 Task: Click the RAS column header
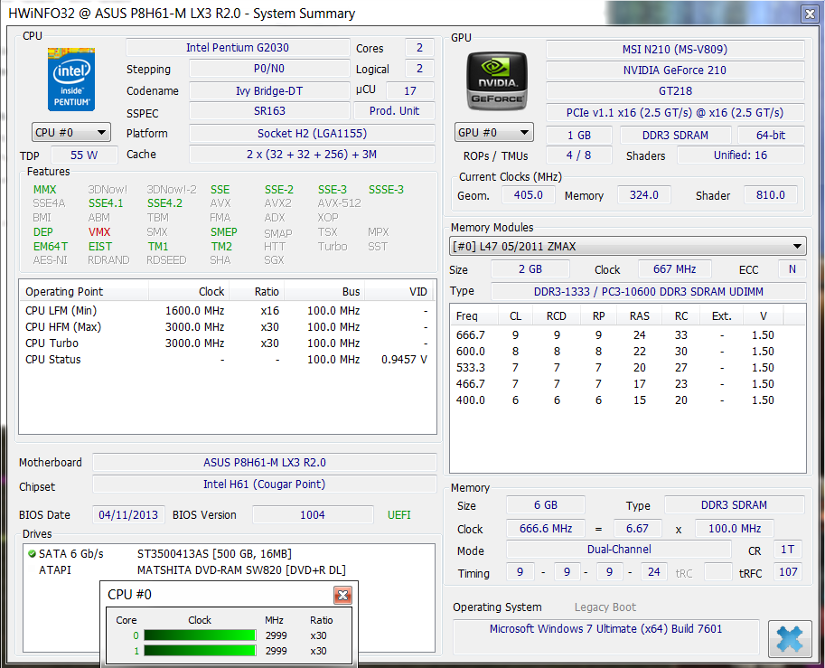tap(639, 315)
